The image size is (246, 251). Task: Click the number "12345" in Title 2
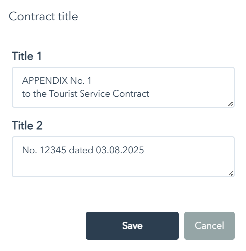53,150
